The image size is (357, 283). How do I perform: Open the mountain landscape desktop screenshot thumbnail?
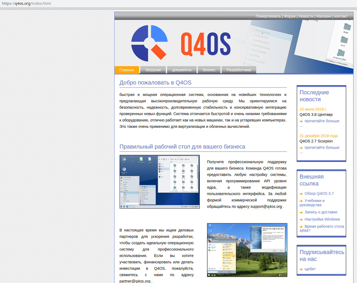point(247,250)
